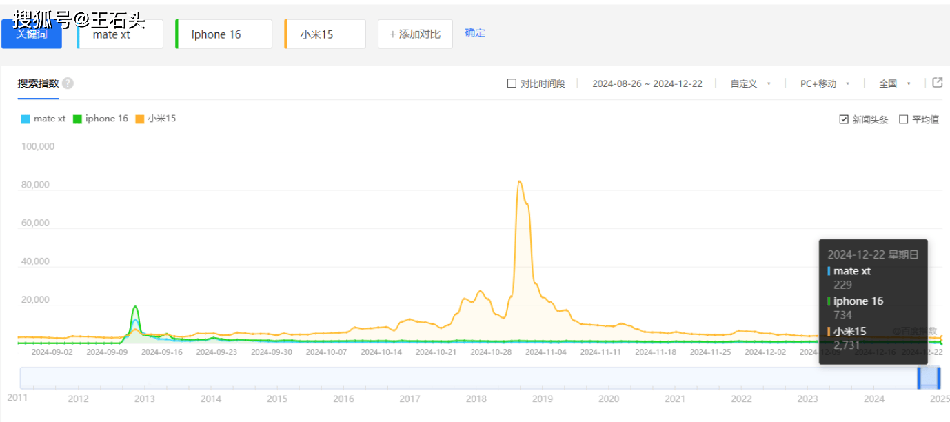Enable the 对比时间段 checkbox

[512, 83]
